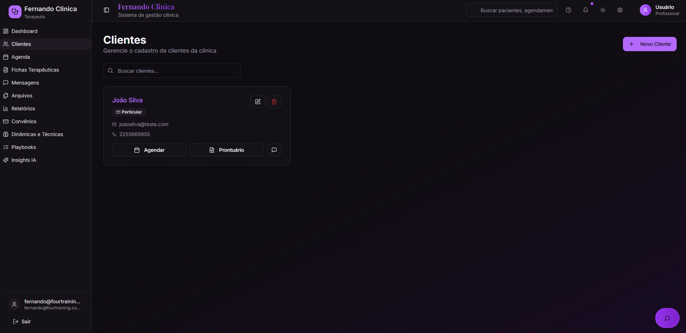Focus the top Buscar pacientes search box

[512, 10]
